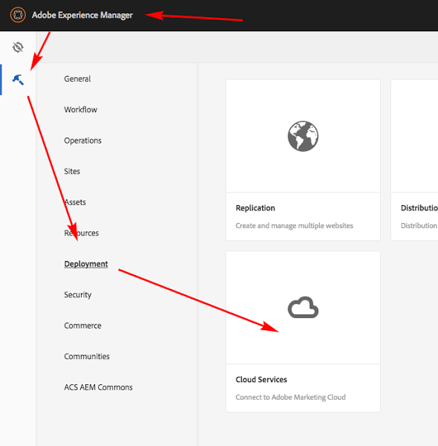This screenshot has width=438, height=446.
Task: Select Sites in the tools list
Action: (72, 171)
